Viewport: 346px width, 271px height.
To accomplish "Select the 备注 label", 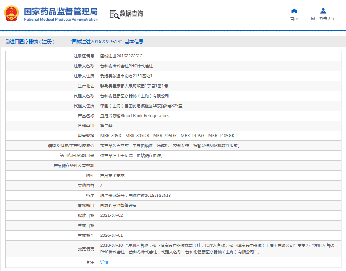I will tap(90, 196).
